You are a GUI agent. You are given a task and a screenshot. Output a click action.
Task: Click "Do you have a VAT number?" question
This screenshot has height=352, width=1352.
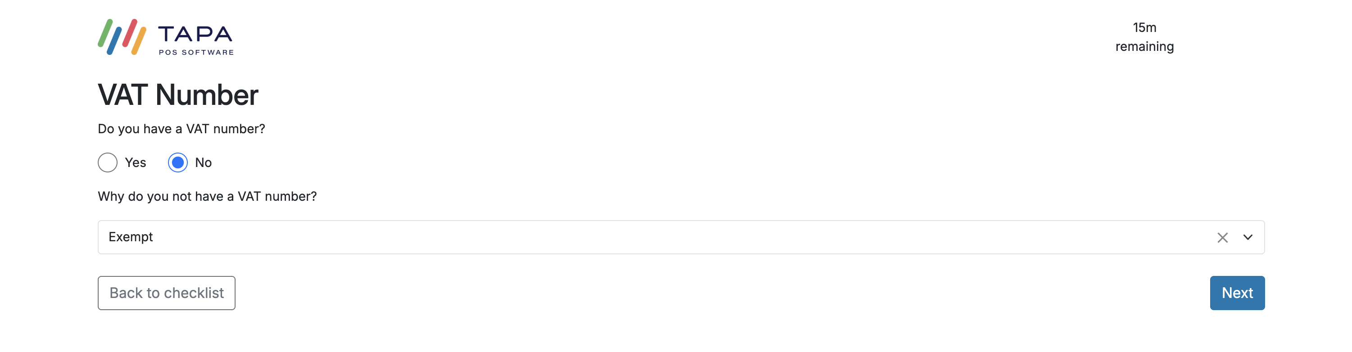(181, 129)
